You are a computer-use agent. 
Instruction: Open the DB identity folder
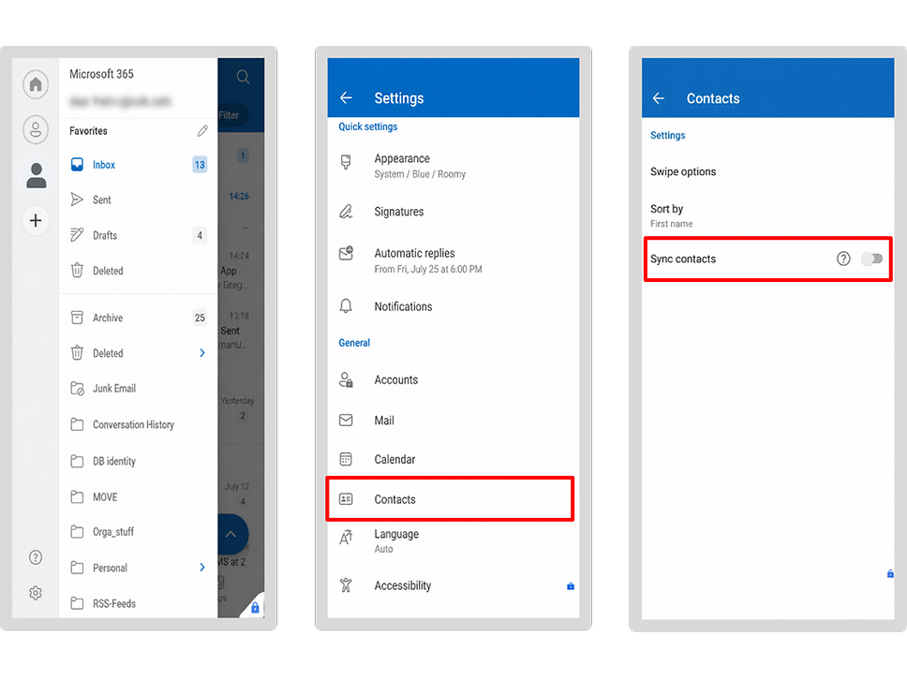tap(138, 461)
